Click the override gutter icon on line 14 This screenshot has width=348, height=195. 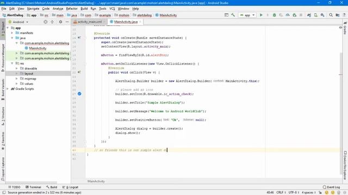79,38
